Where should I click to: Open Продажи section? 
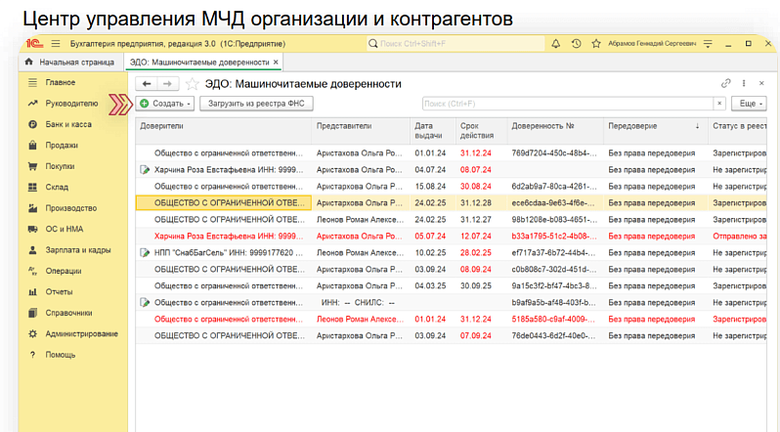tap(62, 146)
